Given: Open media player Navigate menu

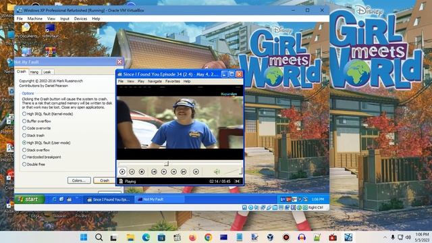Looking at the screenshot, I should pos(155,81).
